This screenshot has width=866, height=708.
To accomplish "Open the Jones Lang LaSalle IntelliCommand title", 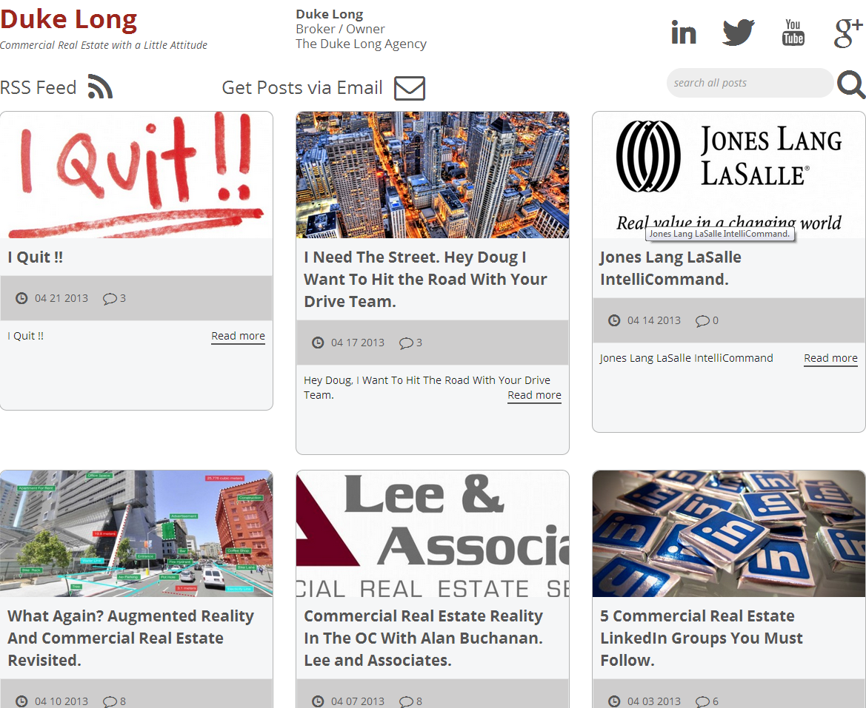I will pyautogui.click(x=670, y=268).
